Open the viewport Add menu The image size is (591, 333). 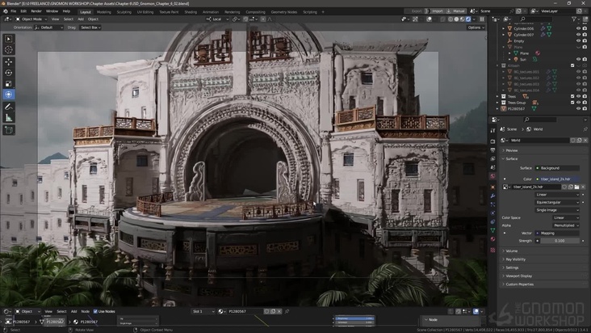[81, 19]
